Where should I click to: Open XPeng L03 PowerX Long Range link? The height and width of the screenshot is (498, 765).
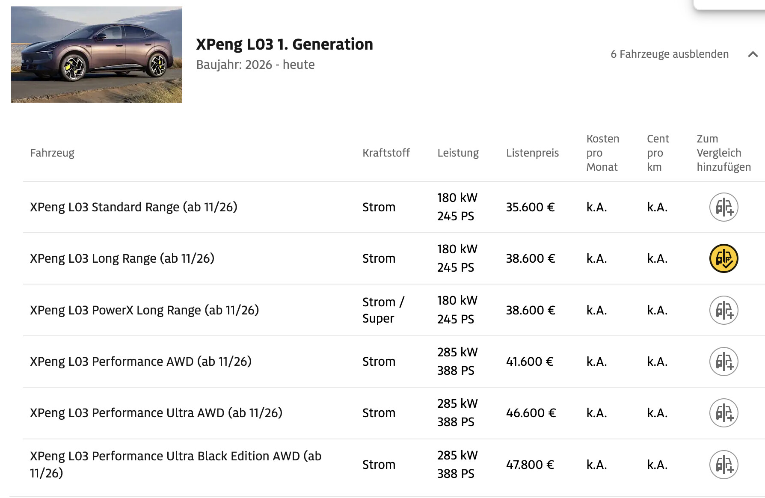click(x=144, y=310)
